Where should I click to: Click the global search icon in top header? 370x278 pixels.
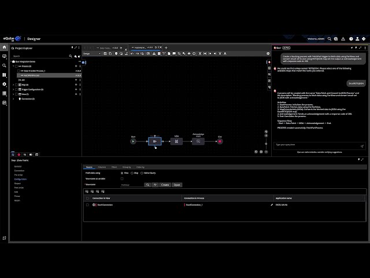click(330, 39)
